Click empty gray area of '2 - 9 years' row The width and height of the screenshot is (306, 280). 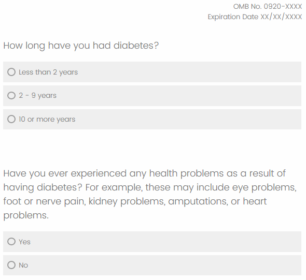tap(178, 96)
